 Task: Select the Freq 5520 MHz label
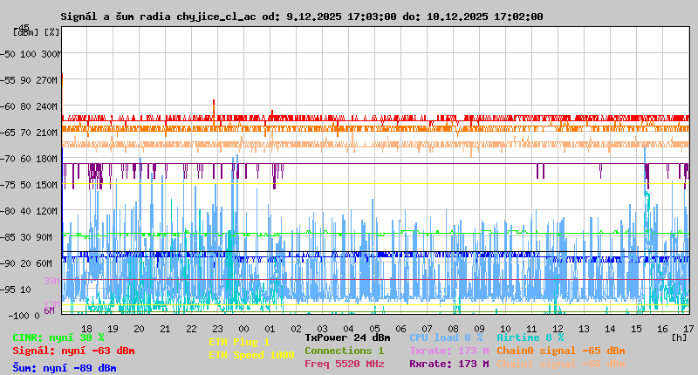click(344, 364)
